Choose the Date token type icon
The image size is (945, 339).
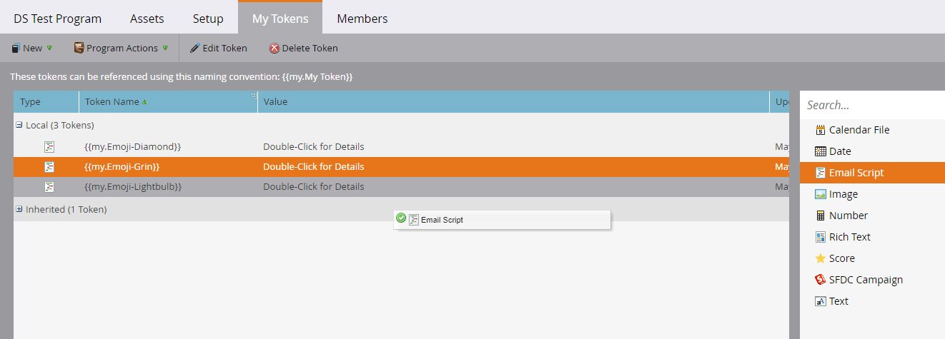click(820, 151)
